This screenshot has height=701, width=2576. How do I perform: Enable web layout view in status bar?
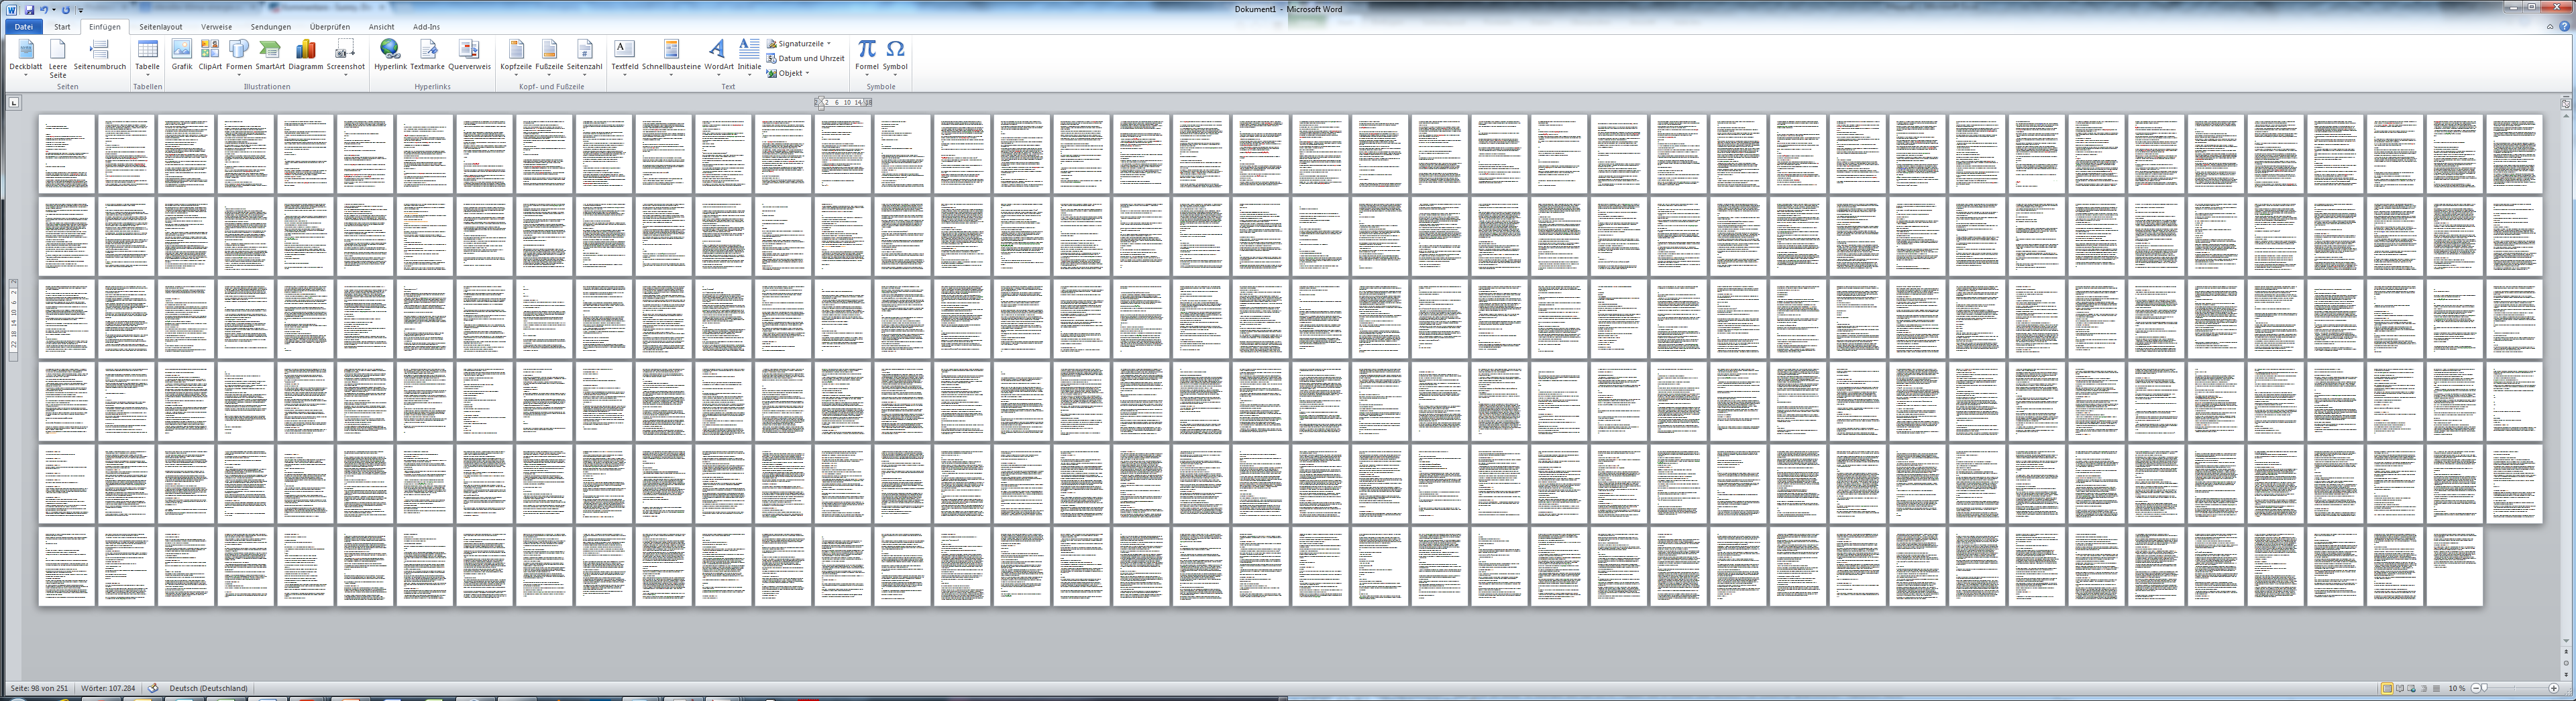pyautogui.click(x=2411, y=689)
